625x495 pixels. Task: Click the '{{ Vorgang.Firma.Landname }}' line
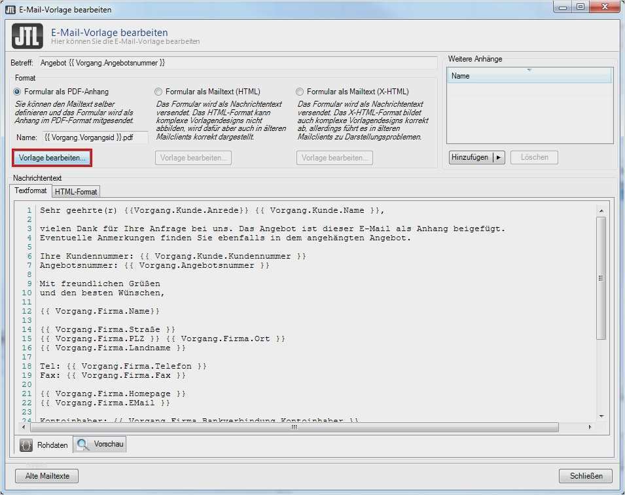(x=113, y=348)
